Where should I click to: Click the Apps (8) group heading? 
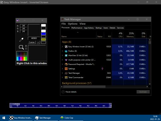(x=67, y=42)
